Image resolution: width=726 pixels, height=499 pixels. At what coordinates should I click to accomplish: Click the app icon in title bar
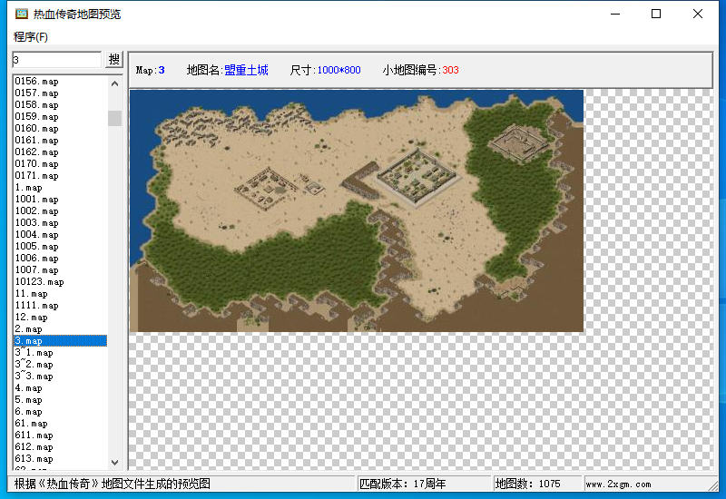pos(21,14)
